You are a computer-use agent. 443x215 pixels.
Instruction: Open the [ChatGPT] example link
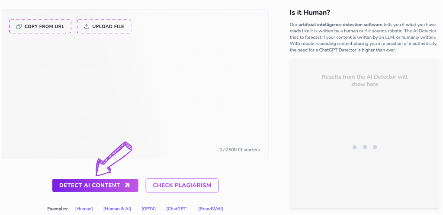coord(177,209)
